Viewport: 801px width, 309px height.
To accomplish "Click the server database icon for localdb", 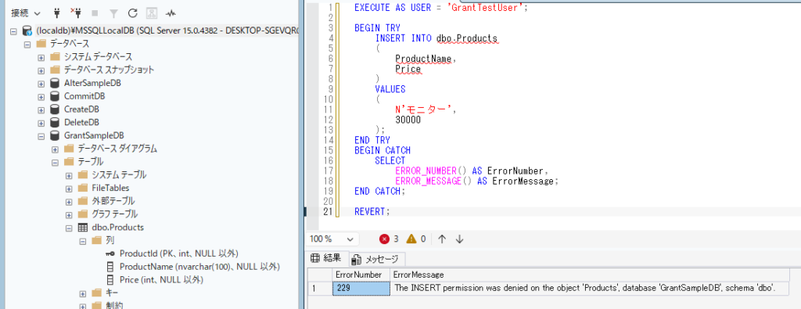I will coord(27,31).
